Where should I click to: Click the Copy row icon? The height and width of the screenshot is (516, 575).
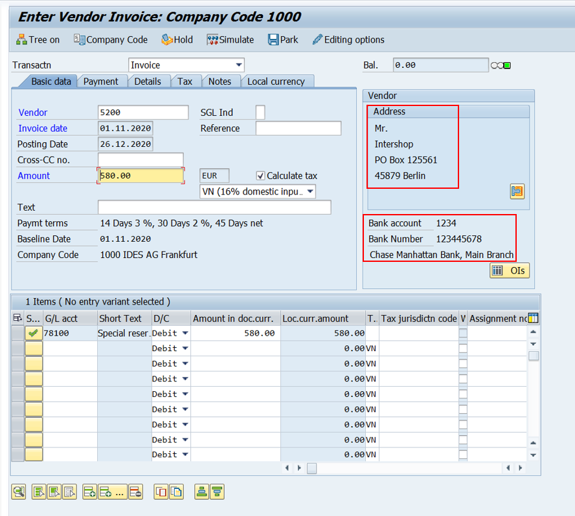[x=161, y=492]
